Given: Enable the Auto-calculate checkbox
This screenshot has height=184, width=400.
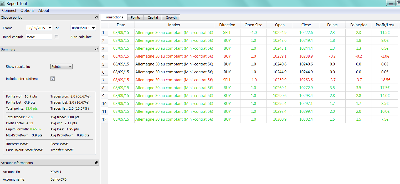Looking at the screenshot, I should 56,37.
